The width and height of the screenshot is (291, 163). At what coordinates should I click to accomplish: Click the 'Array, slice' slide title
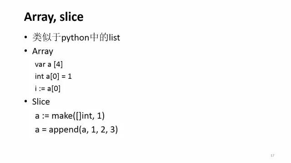tap(54, 17)
